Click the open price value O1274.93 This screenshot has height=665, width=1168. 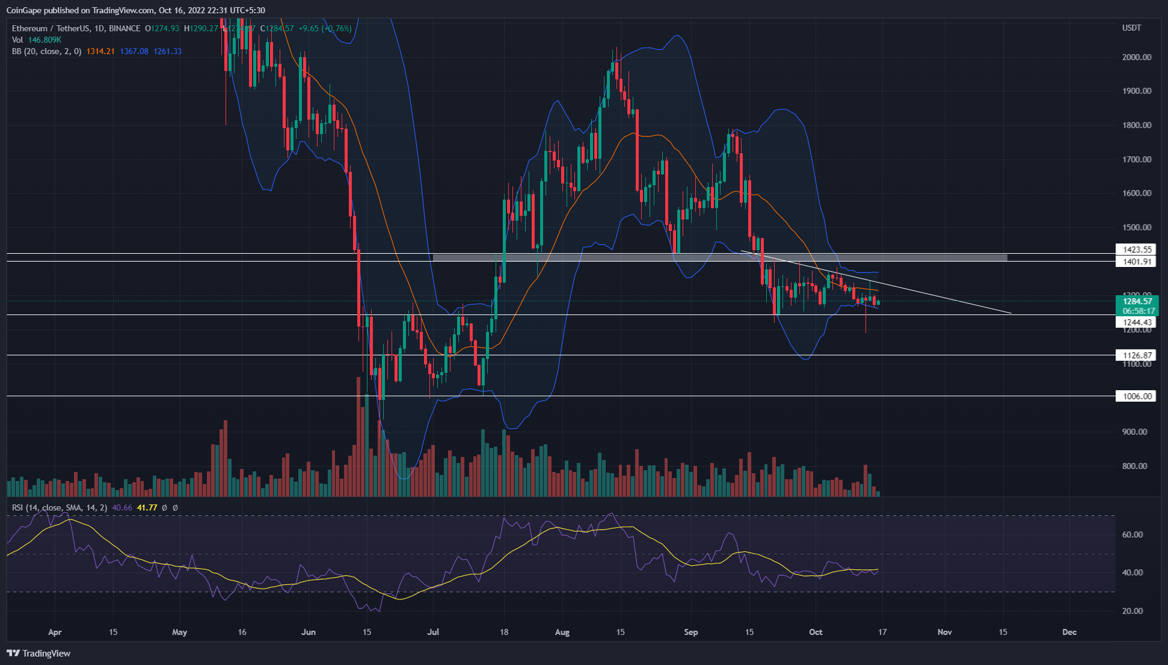[x=162, y=28]
